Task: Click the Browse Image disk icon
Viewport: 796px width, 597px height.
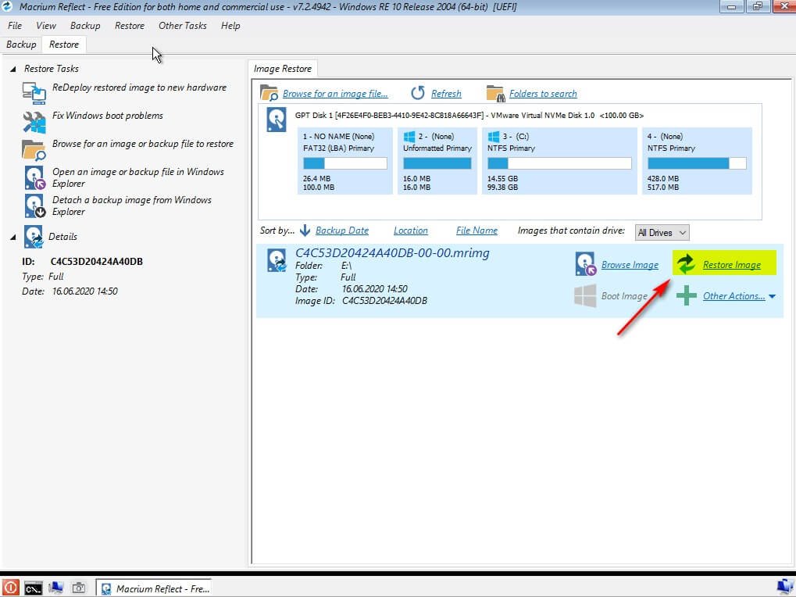Action: [x=585, y=264]
